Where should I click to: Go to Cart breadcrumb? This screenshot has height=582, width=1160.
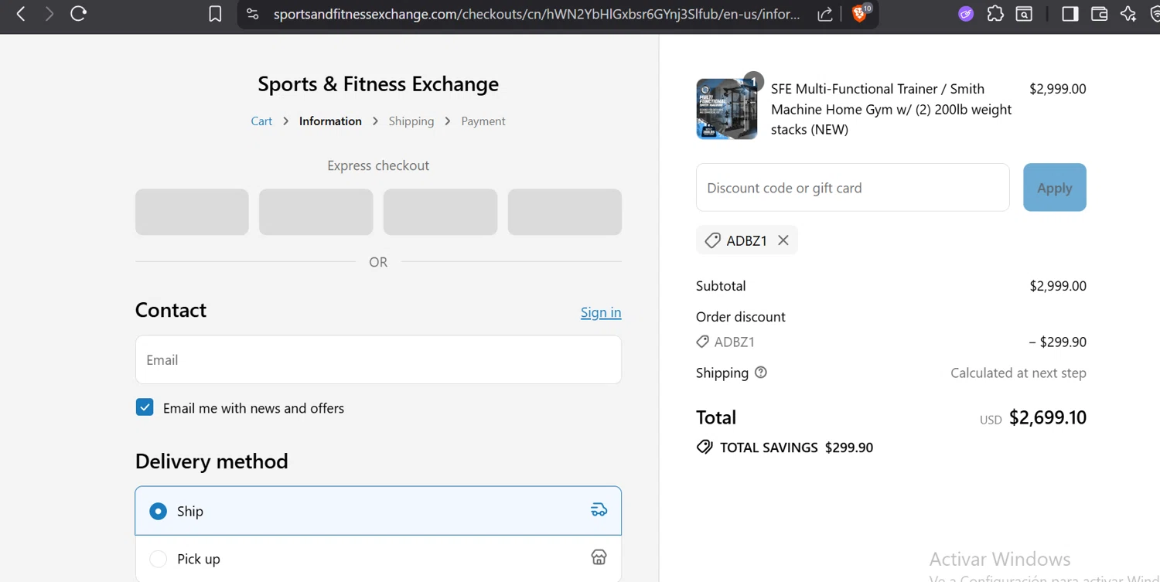point(261,121)
